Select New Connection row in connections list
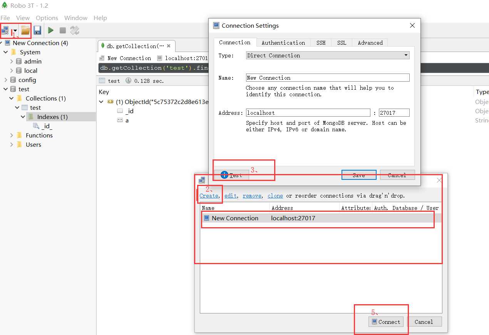The image size is (489, 335). [321, 218]
